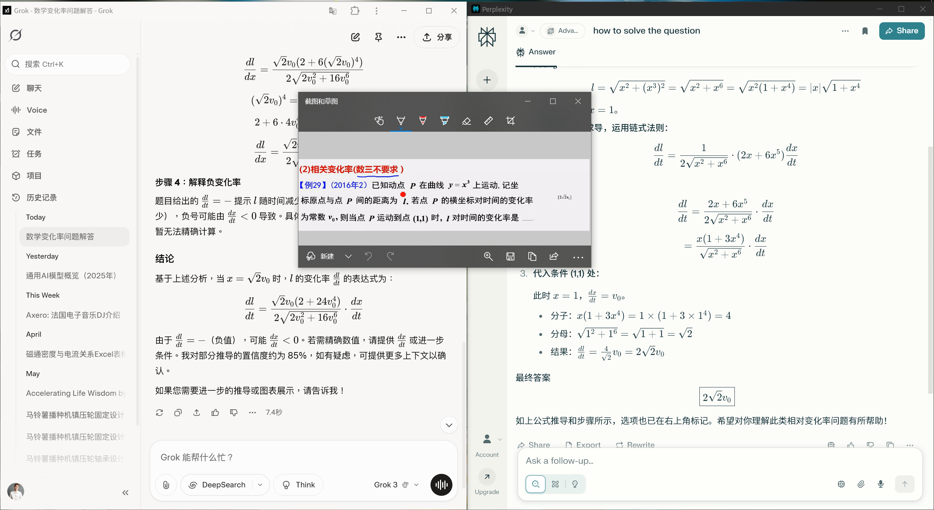The image size is (934, 510).
Task: Click the Perplexity Share button
Action: click(902, 31)
